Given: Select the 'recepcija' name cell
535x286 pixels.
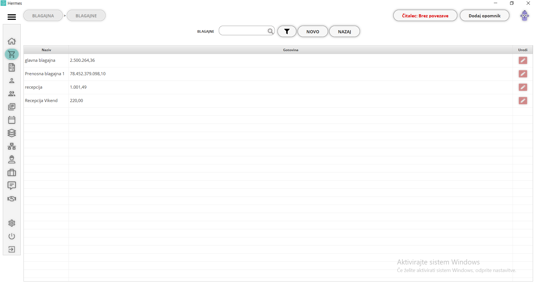Looking at the screenshot, I should [x=46, y=87].
